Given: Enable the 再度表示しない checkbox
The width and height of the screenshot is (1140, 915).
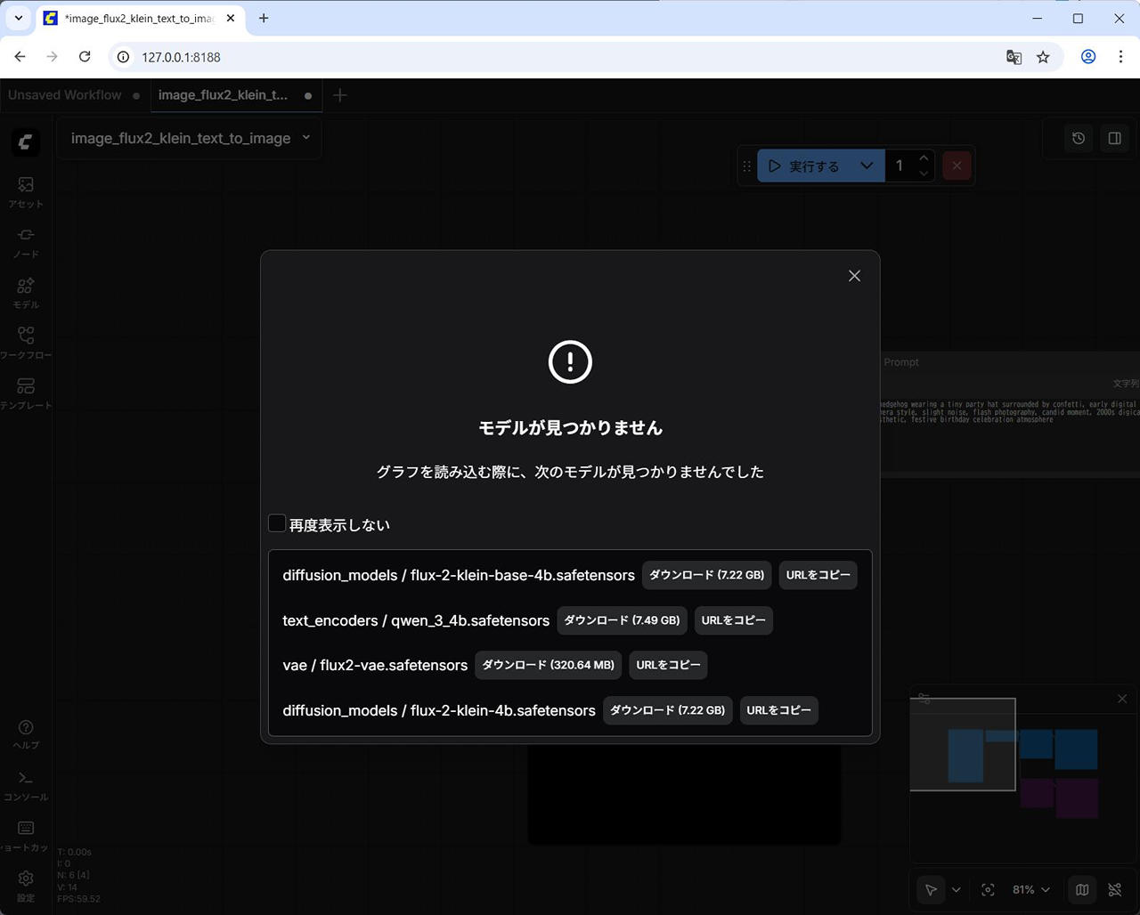Looking at the screenshot, I should pyautogui.click(x=277, y=523).
